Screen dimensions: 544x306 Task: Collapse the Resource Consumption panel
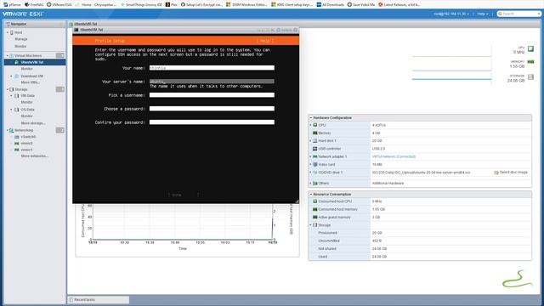(311, 195)
